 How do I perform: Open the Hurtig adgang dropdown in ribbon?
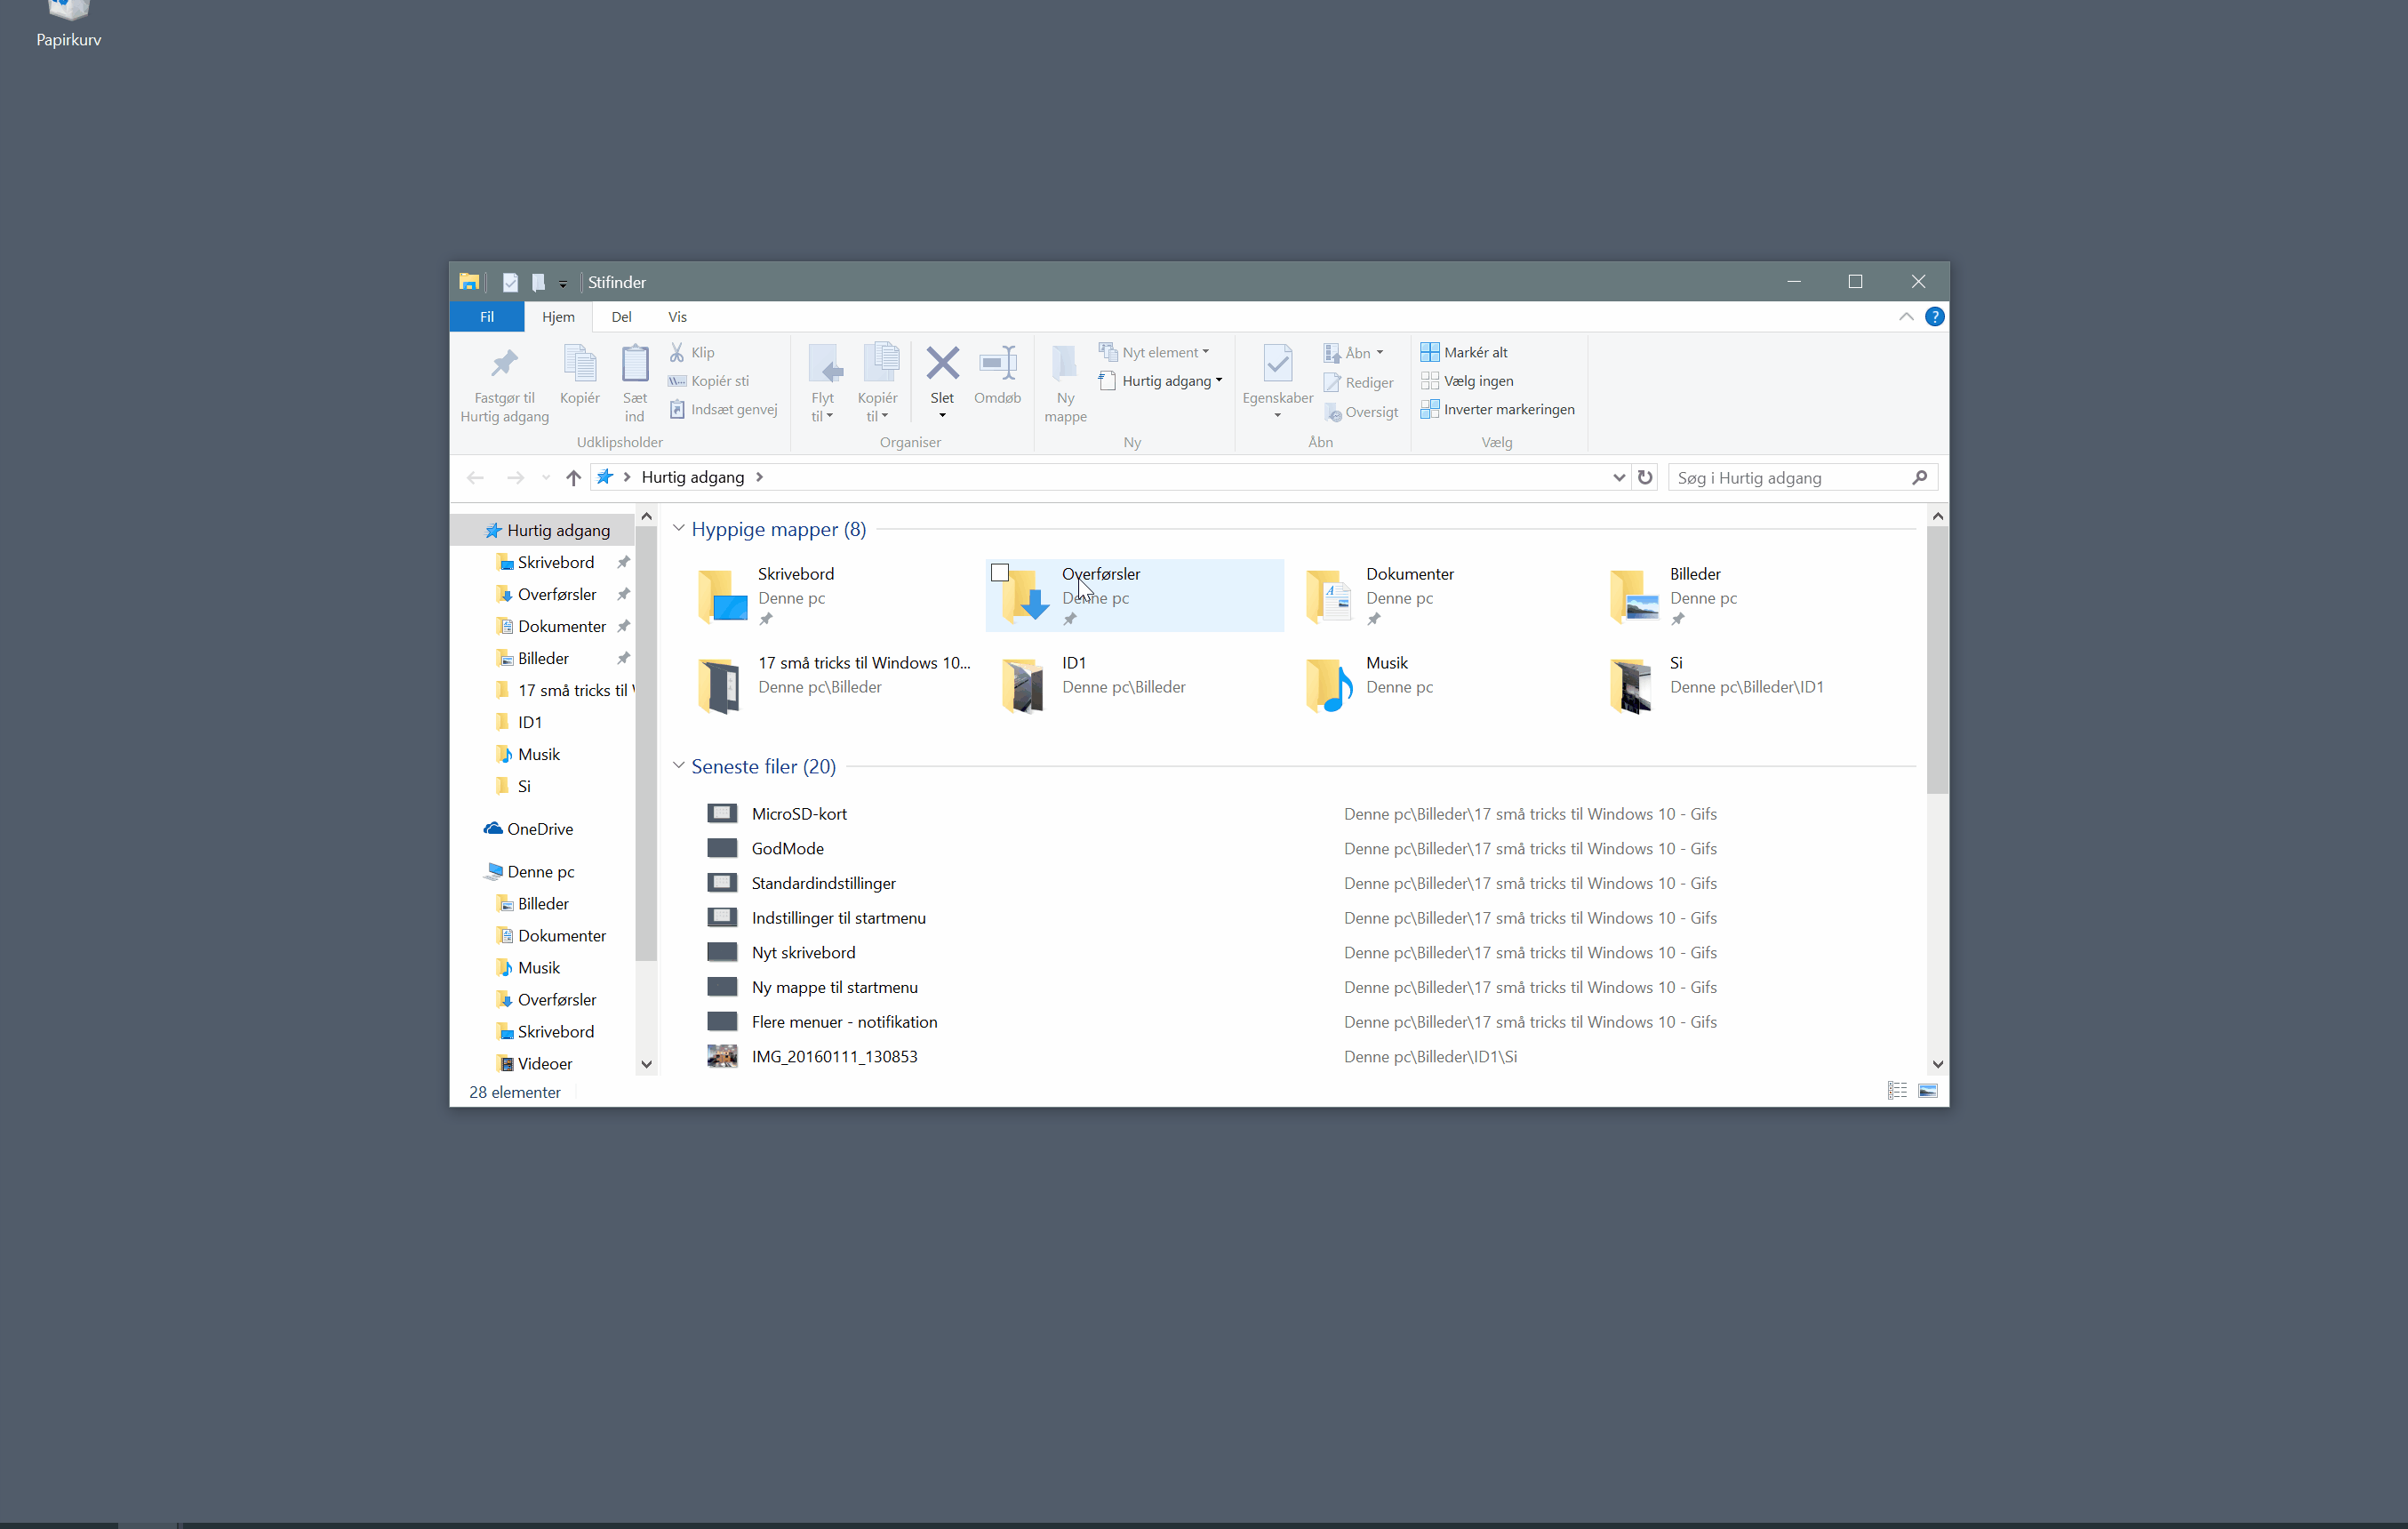click(1161, 381)
